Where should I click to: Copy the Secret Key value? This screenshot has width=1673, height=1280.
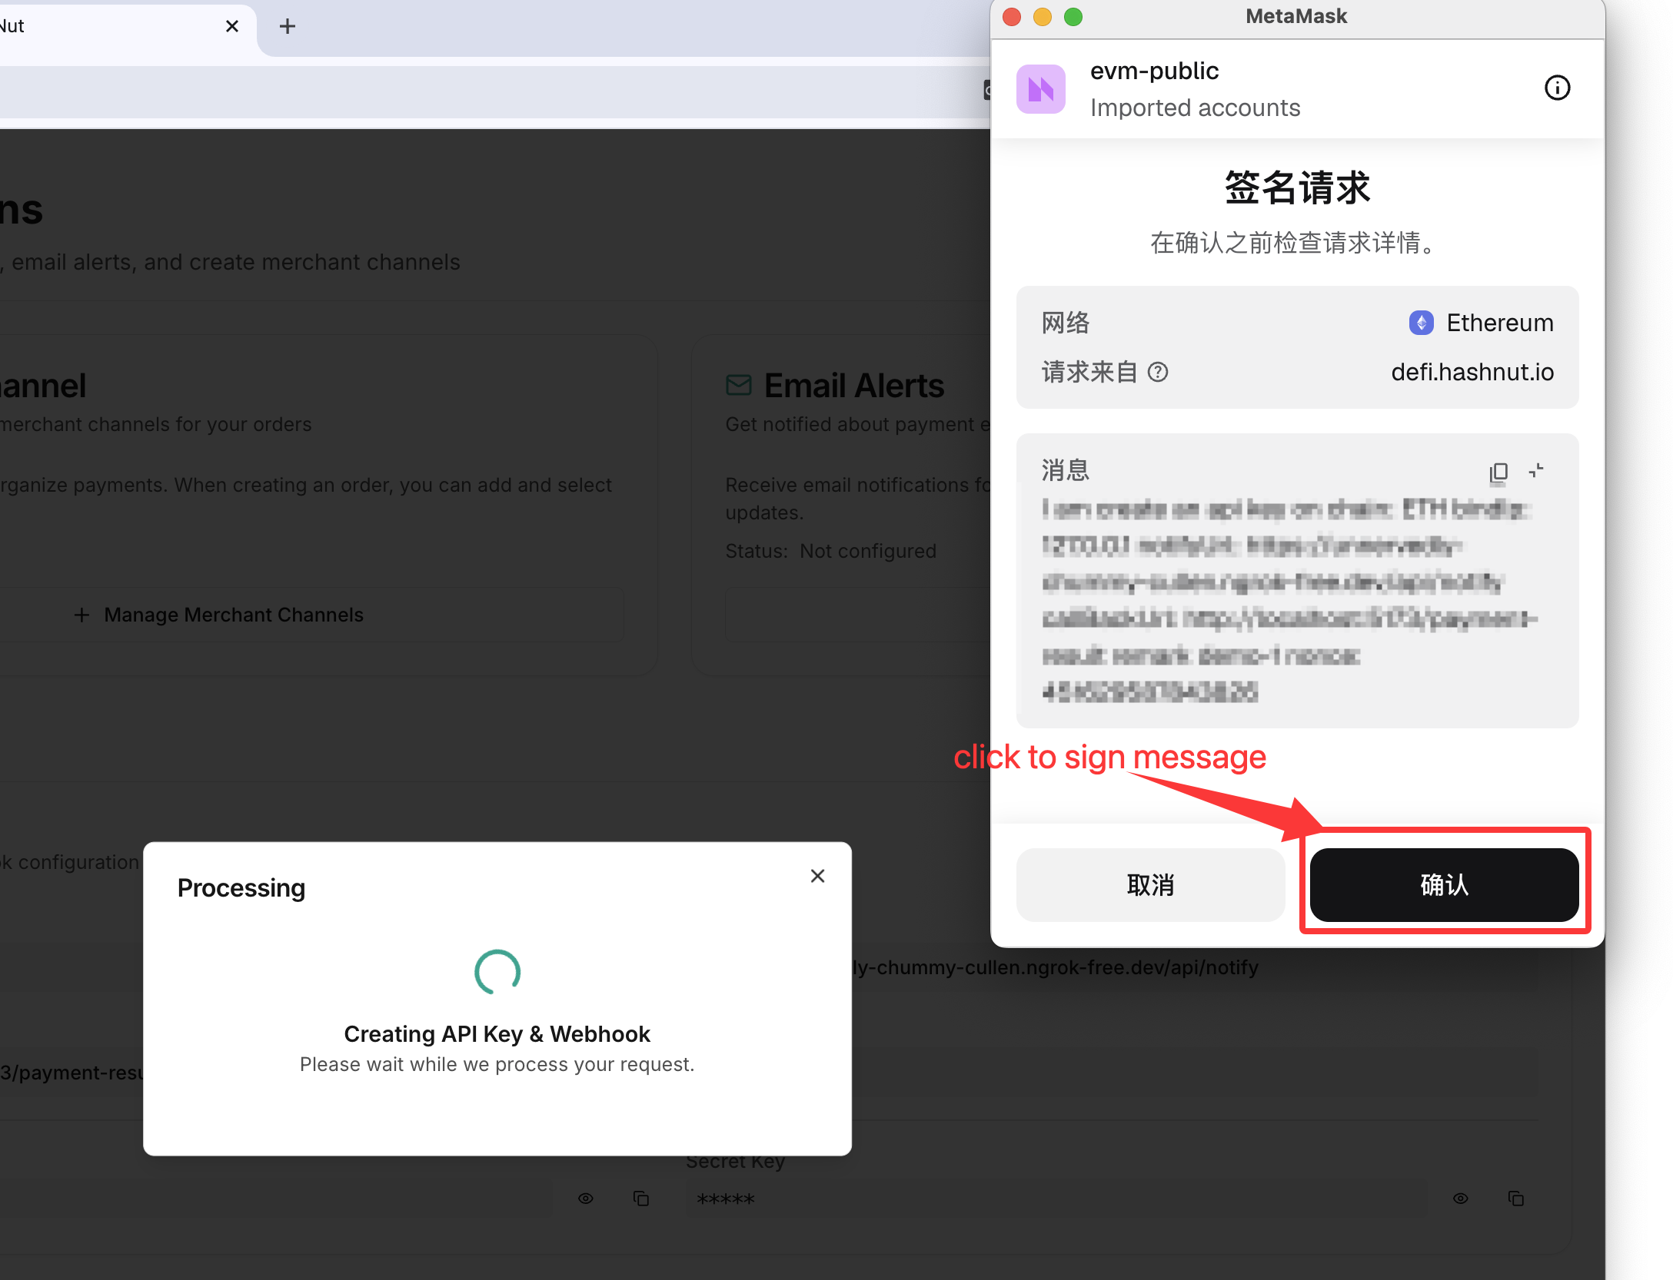pos(1516,1199)
